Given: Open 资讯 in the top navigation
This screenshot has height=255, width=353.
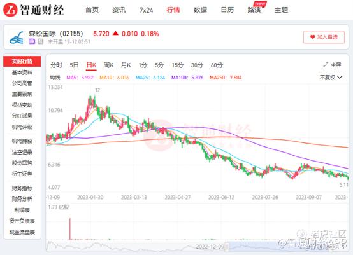Looking at the screenshot, I should [x=119, y=10].
